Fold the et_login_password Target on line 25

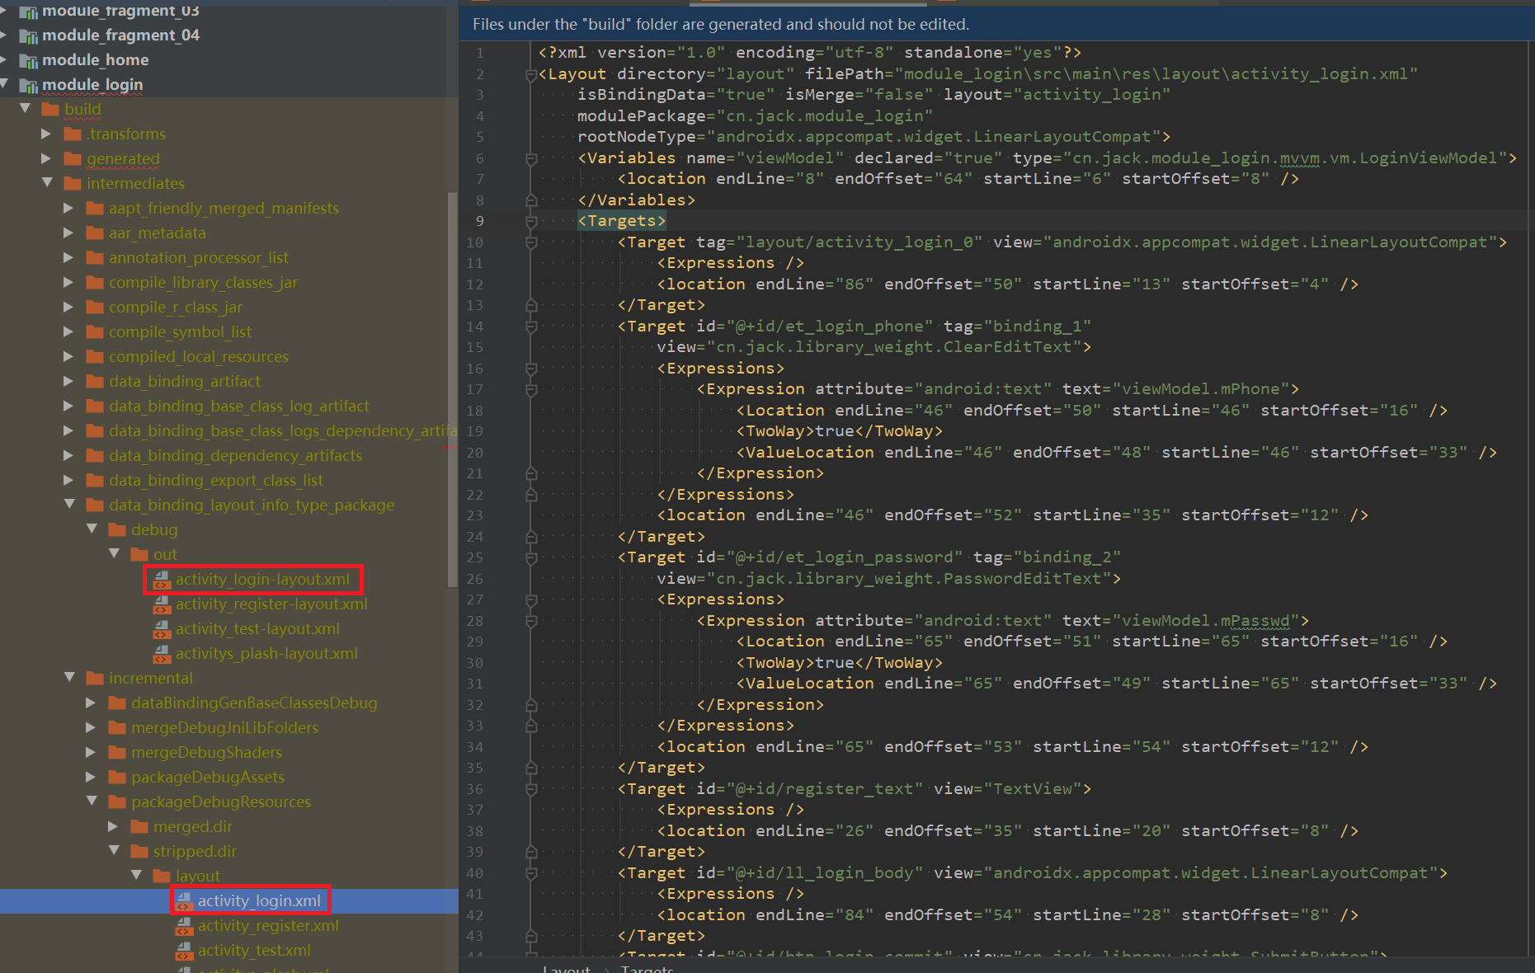click(x=531, y=558)
